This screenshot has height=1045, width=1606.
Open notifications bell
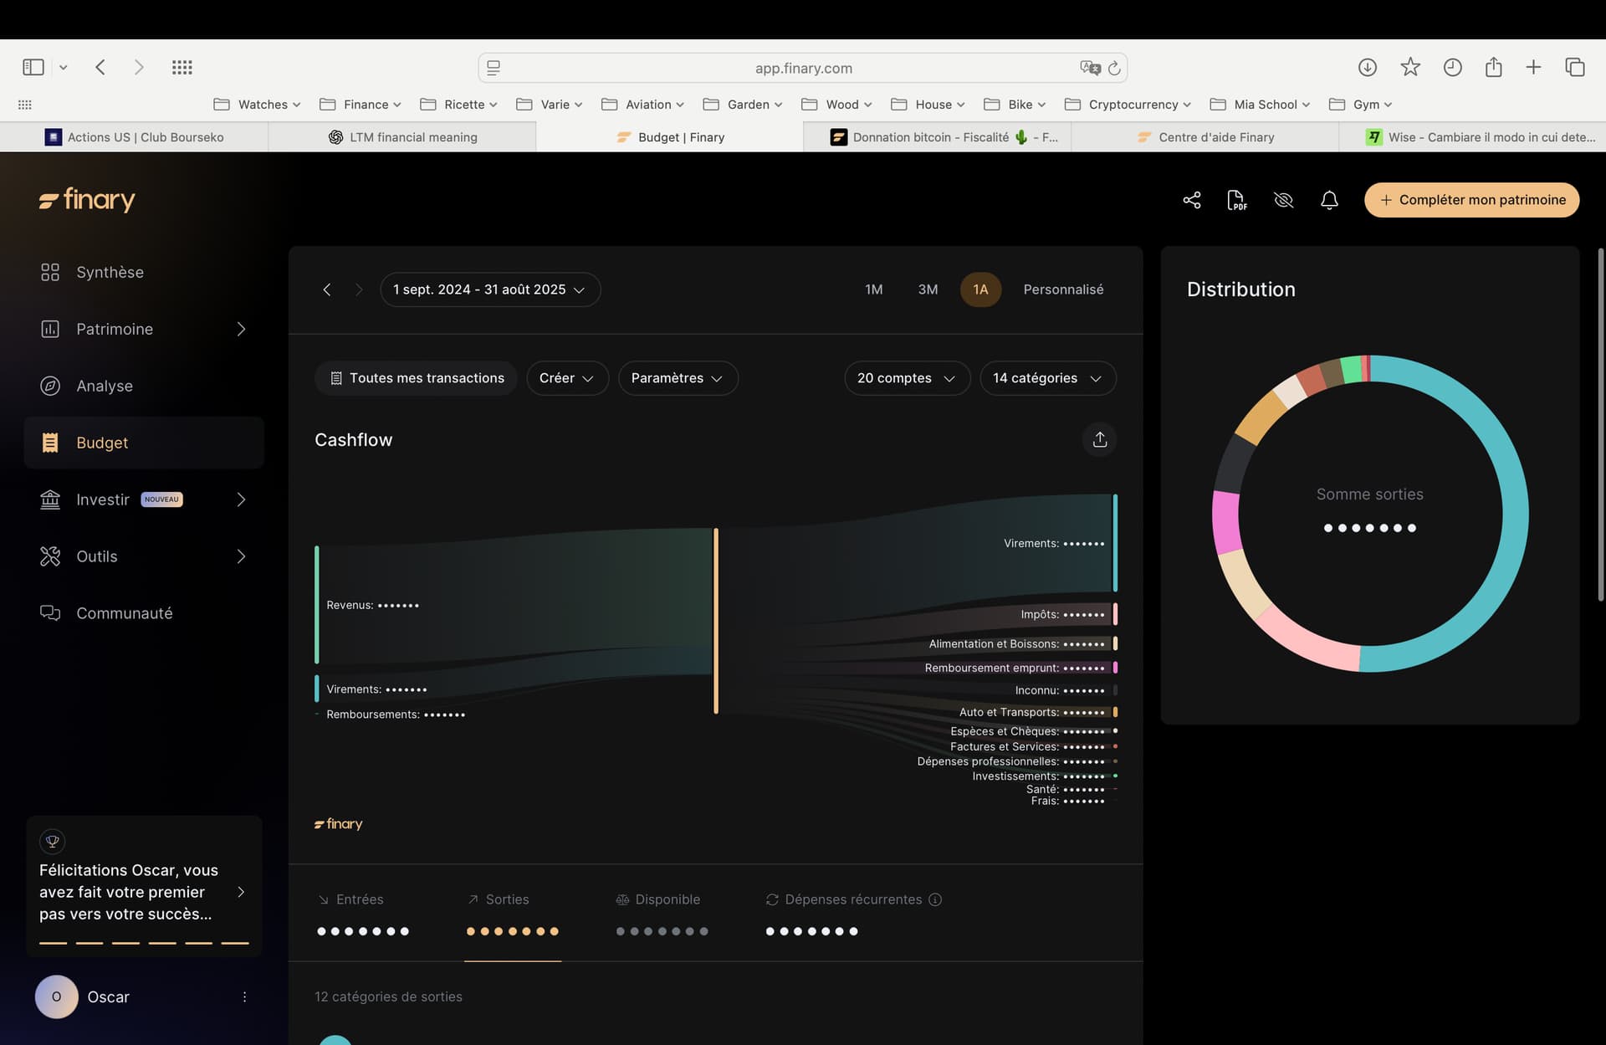[x=1329, y=200]
